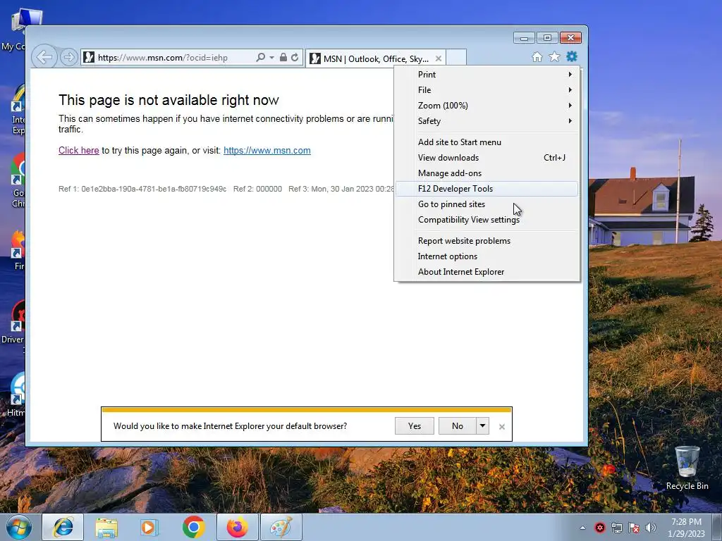Viewport: 722px width, 541px height.
Task: Click the network status tray icon
Action: (616, 528)
